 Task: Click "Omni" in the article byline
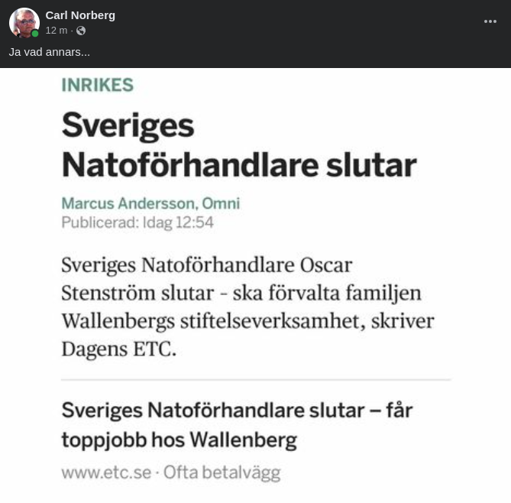(x=221, y=203)
